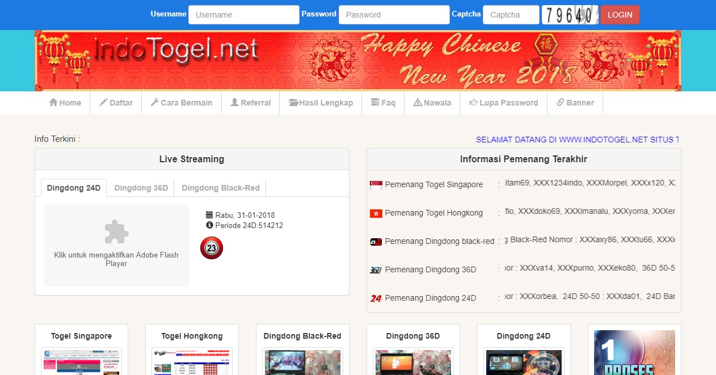
Task: Click the Nawala warning triangle icon
Action: pyautogui.click(x=418, y=103)
